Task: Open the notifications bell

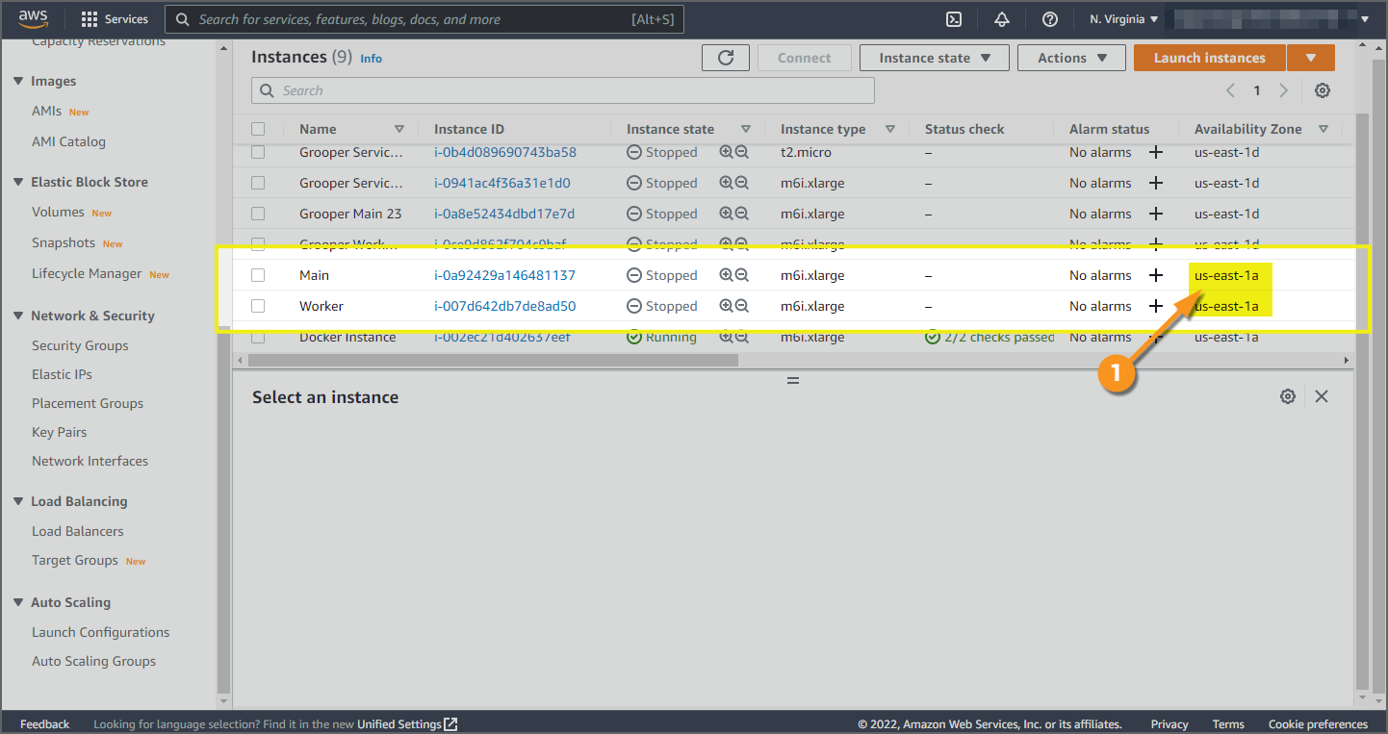Action: pyautogui.click(x=1002, y=19)
